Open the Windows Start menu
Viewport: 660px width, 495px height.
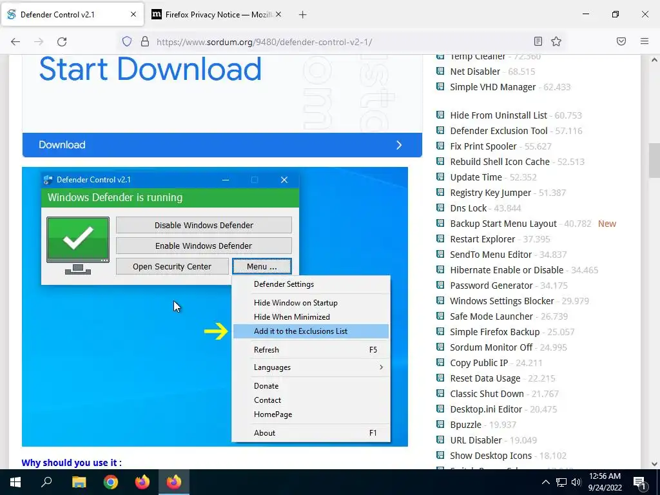pyautogui.click(x=15, y=482)
